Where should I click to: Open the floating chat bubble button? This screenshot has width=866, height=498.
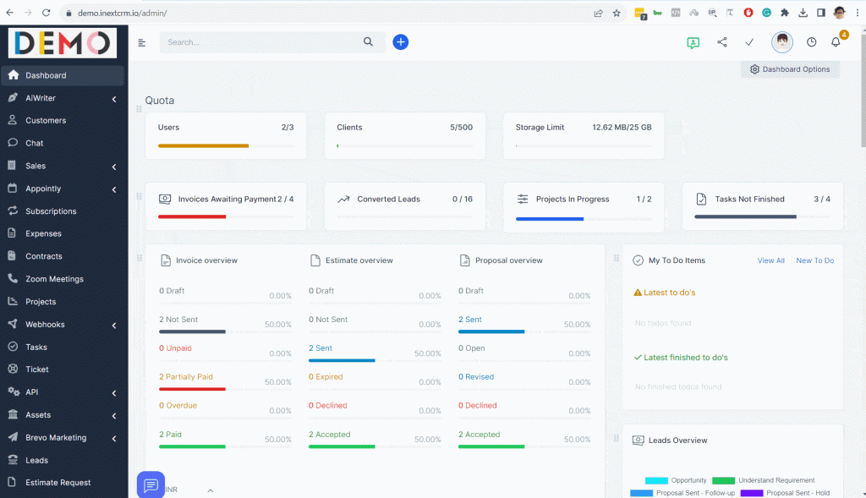coord(151,484)
